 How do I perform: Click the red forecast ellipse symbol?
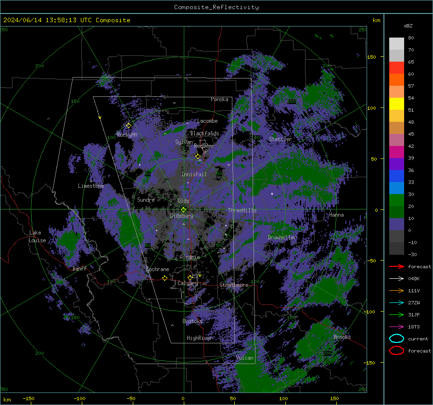click(x=396, y=351)
